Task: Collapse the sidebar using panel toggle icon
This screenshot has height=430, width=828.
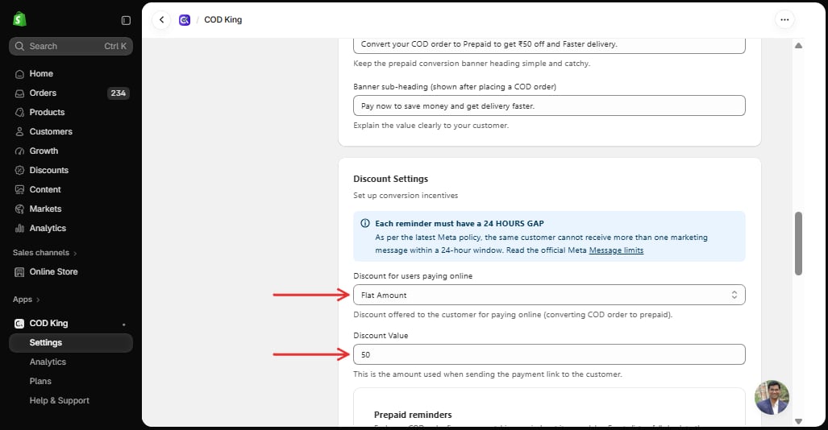Action: click(x=126, y=20)
